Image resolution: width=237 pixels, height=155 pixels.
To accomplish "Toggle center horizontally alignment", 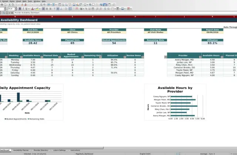I will coord(47,9).
